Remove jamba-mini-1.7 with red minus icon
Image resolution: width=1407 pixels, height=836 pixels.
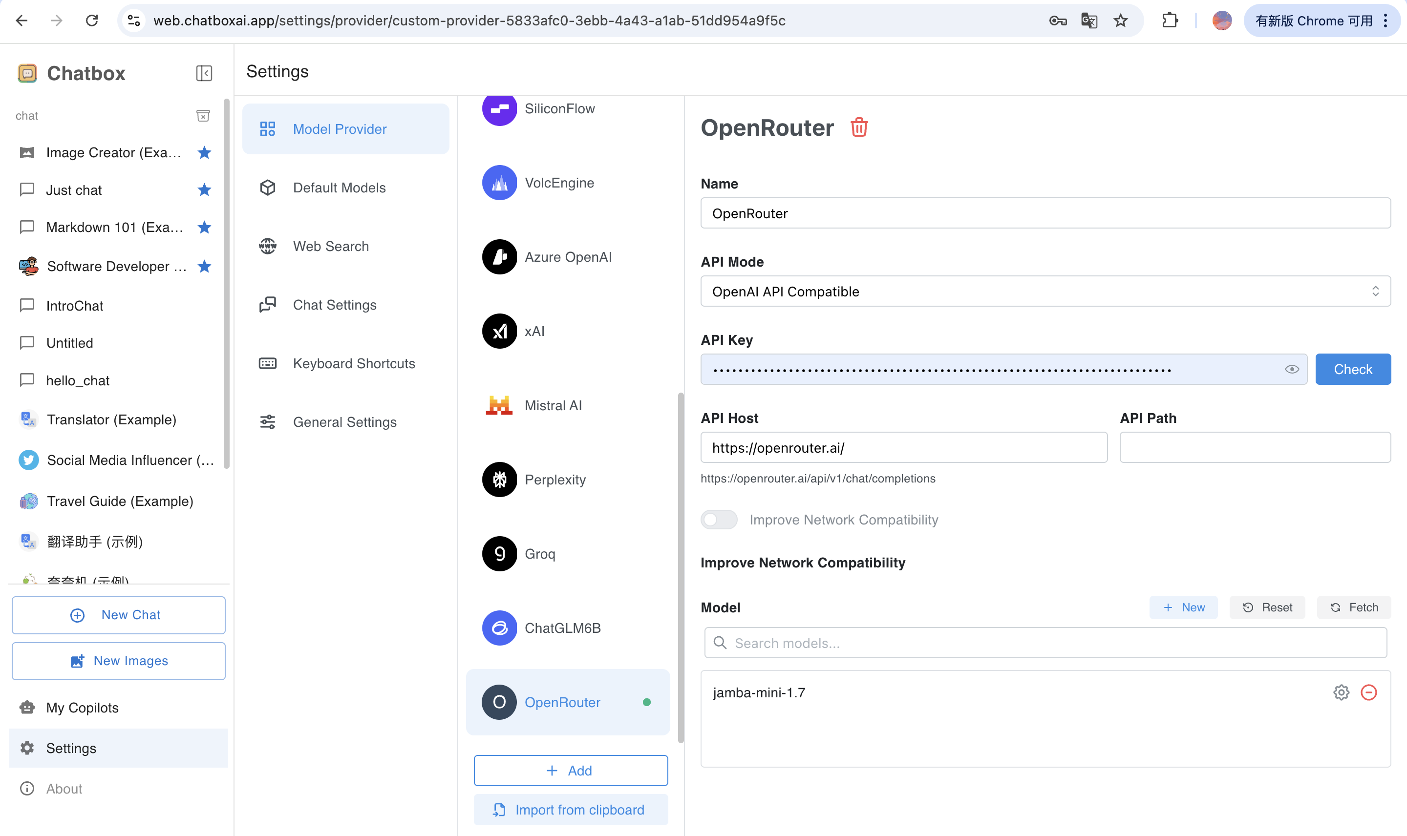click(1369, 692)
